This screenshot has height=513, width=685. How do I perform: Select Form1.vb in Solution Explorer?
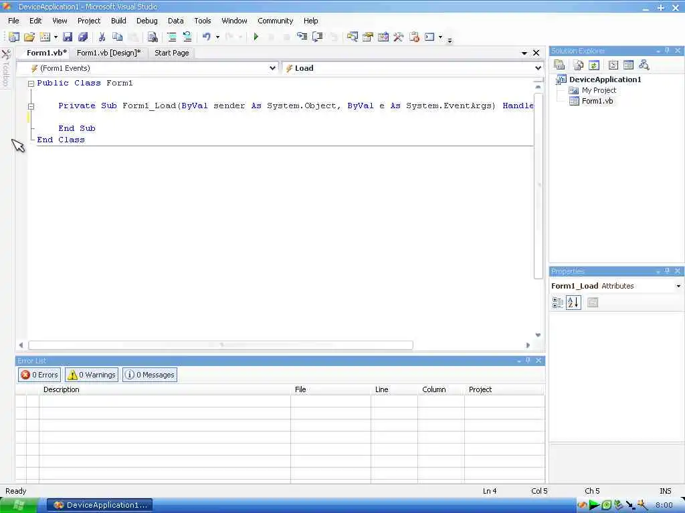coord(597,101)
